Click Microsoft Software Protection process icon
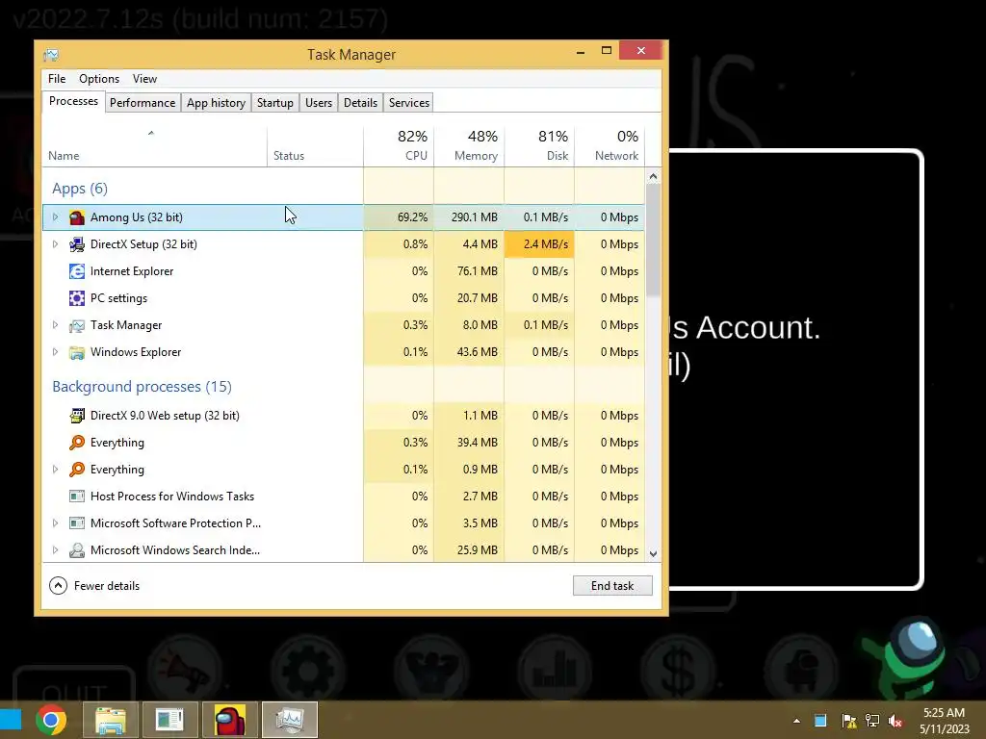This screenshot has width=986, height=739. pyautogui.click(x=77, y=523)
